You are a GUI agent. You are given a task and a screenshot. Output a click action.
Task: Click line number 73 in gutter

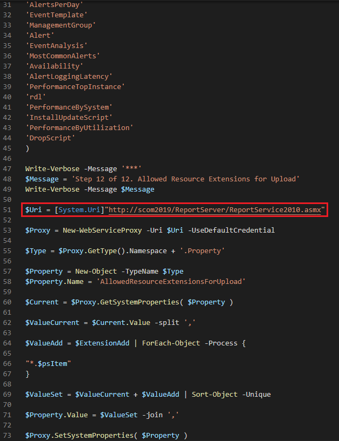[7, 436]
